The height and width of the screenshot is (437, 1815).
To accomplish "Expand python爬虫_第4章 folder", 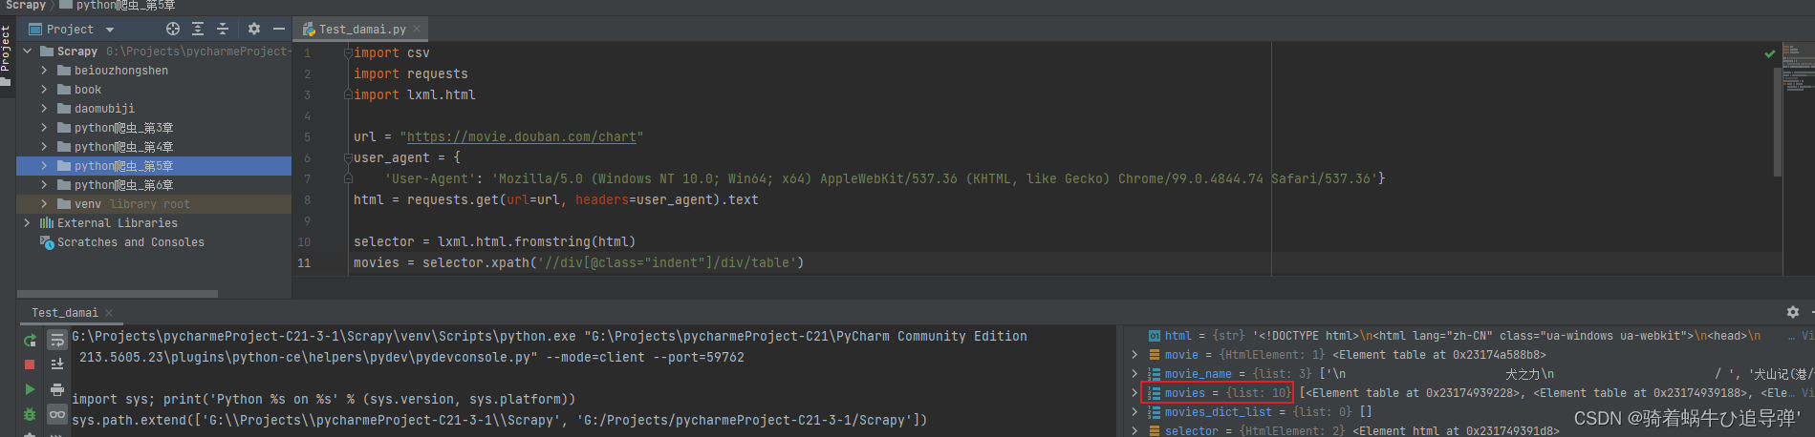I will pyautogui.click(x=44, y=147).
